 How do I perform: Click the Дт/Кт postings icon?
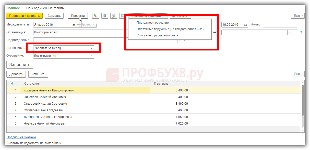coord(96,16)
